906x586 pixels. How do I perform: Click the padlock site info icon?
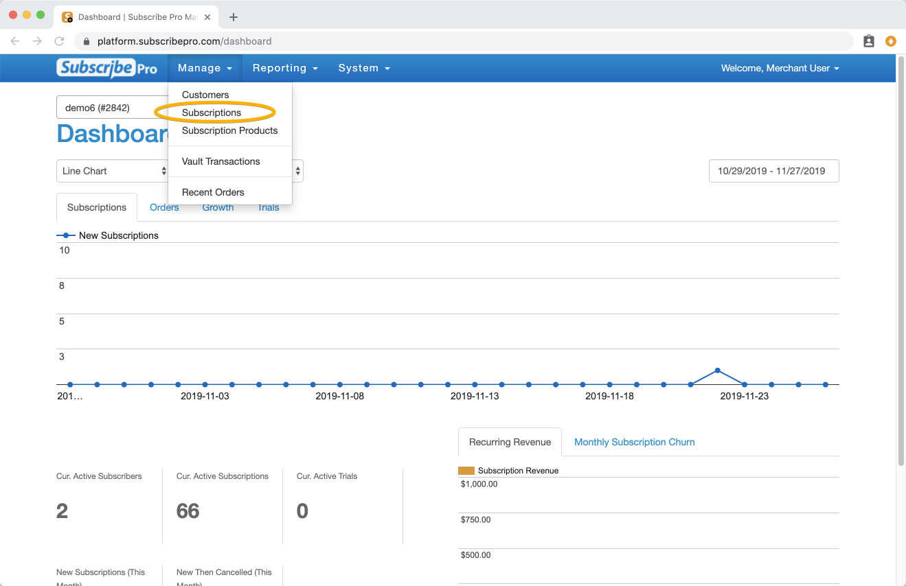pos(87,41)
